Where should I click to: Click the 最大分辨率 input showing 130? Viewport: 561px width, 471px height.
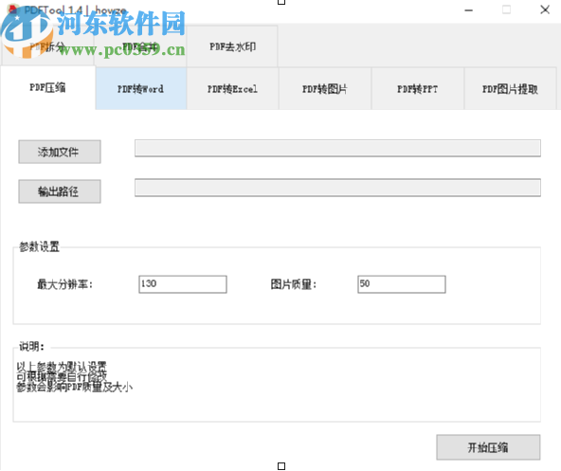(183, 284)
